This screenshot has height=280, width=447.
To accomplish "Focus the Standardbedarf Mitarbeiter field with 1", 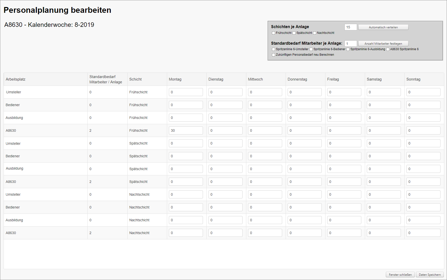I will coord(351,43).
